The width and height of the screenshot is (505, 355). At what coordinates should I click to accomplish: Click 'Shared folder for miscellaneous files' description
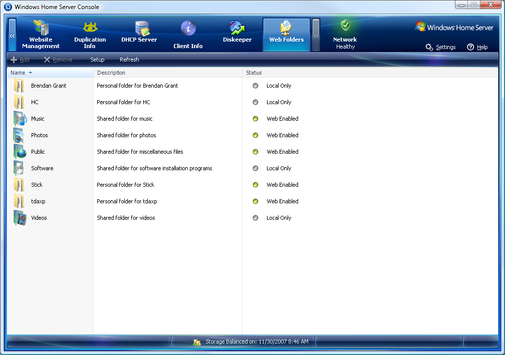[140, 152]
